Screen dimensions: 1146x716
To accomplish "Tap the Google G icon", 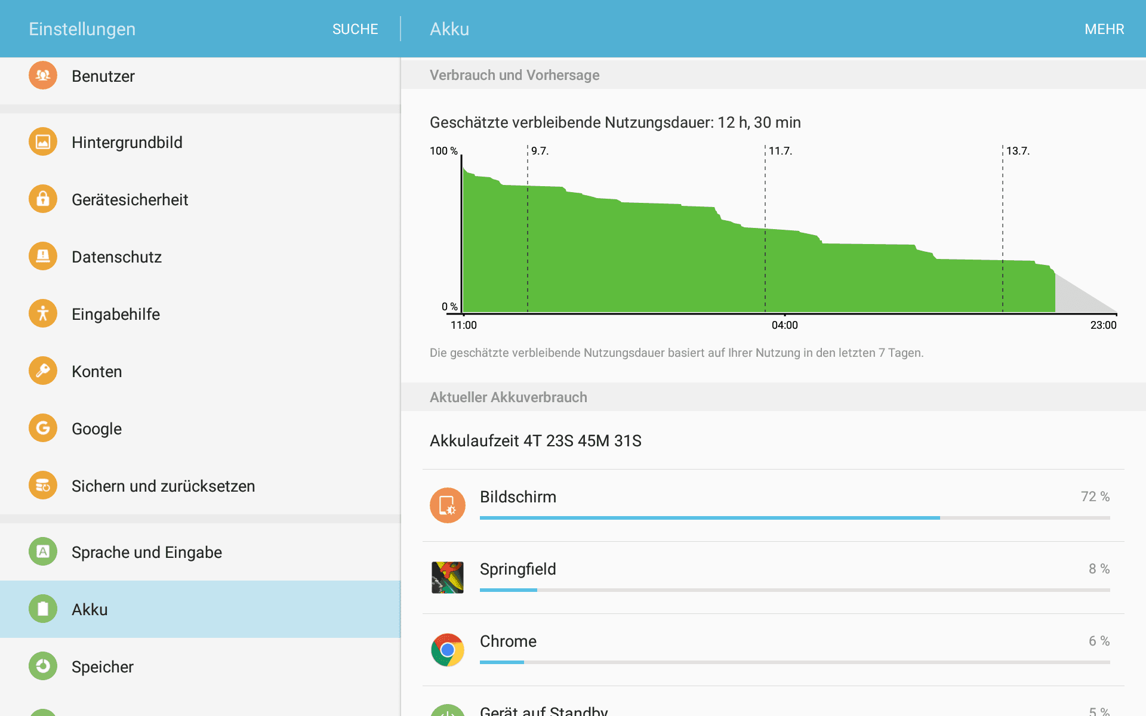I will (43, 428).
